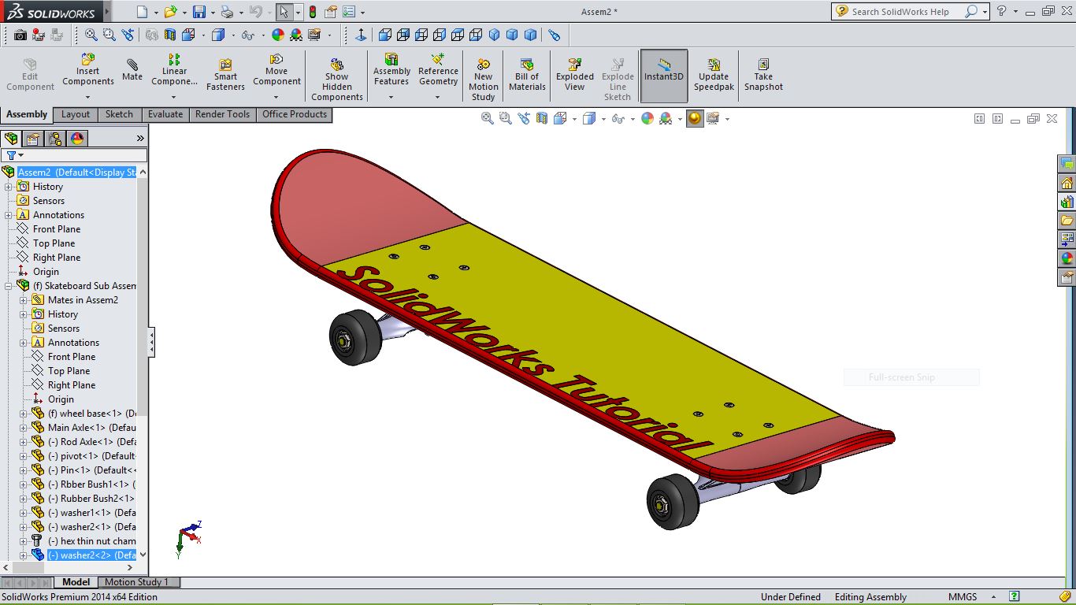Viewport: 1076px width, 605px height.
Task: Click the Smart Fasteners tool
Action: [x=225, y=75]
